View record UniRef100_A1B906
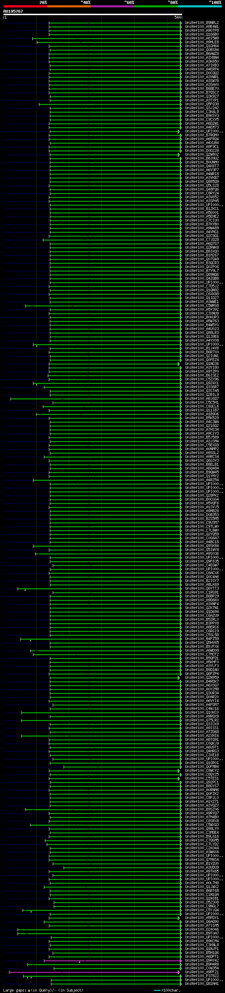 pyautogui.click(x=201, y=414)
